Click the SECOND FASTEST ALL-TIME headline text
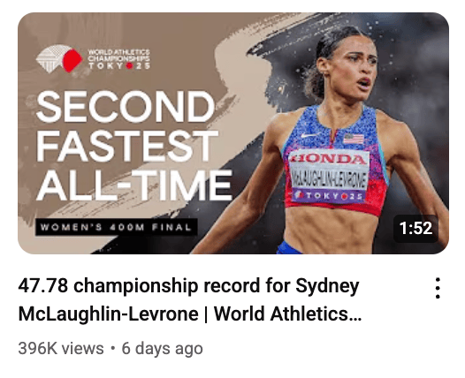This screenshot has width=465, height=378. click(134, 146)
